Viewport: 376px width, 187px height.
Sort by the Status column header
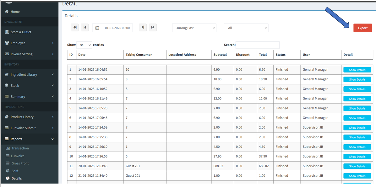pyautogui.click(x=287, y=55)
